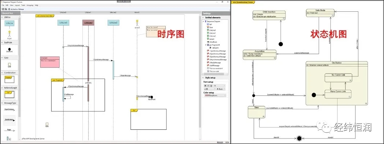Select the Orbit Insertion state
Image resolution: width=384 pixels, height=144 pixels.
[269, 15]
